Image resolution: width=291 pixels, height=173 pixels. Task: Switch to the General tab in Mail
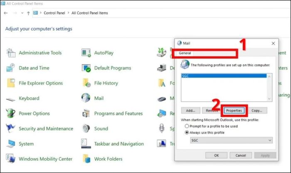(x=185, y=53)
